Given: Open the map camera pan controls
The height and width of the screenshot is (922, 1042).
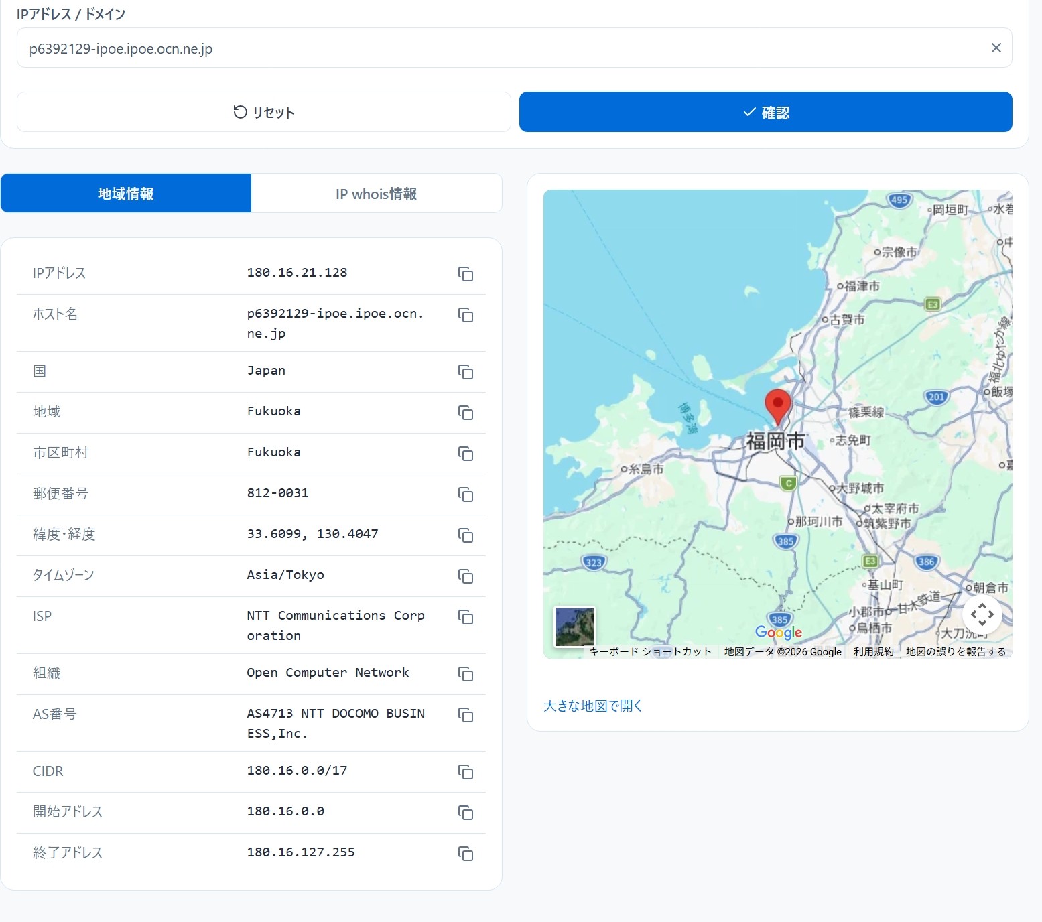Looking at the screenshot, I should click(x=982, y=614).
